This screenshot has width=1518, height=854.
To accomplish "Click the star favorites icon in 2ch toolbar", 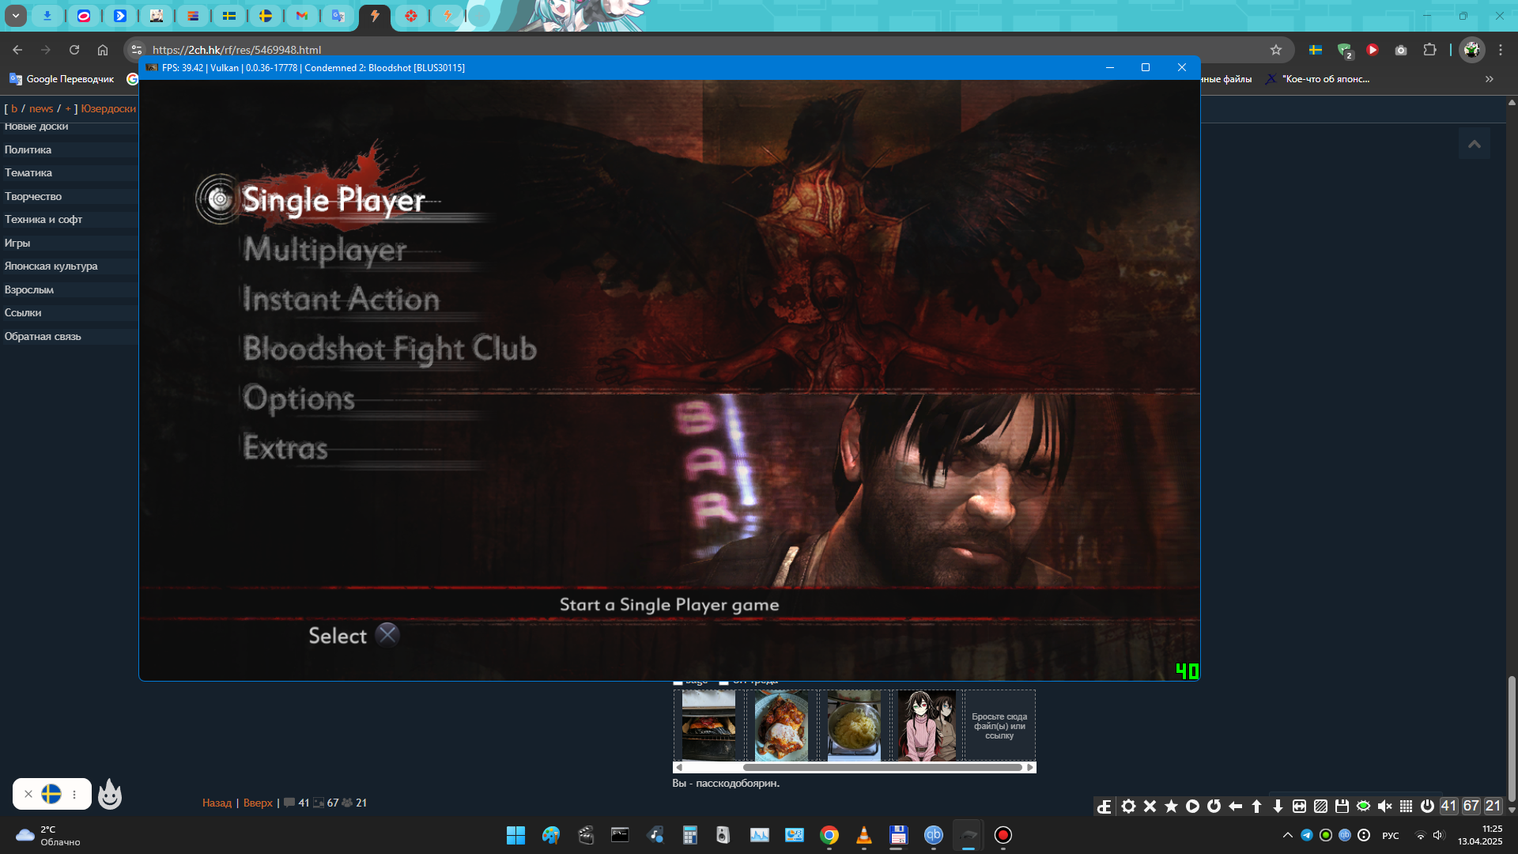I will pos(1171,806).
